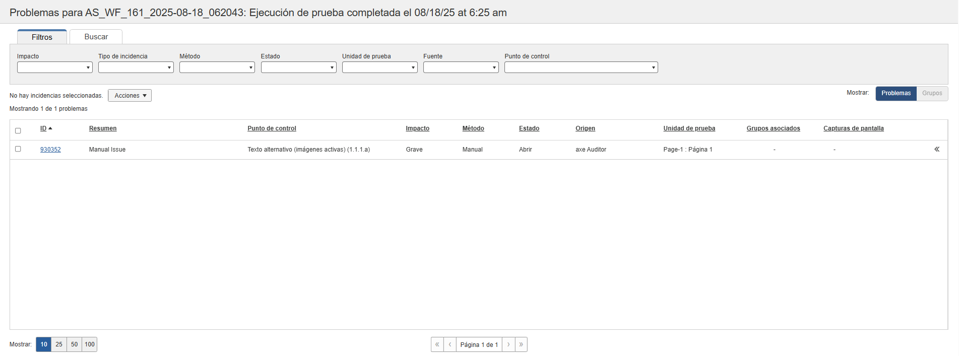The width and height of the screenshot is (959, 356).
Task: Select the Filtros tab
Action: [x=42, y=37]
